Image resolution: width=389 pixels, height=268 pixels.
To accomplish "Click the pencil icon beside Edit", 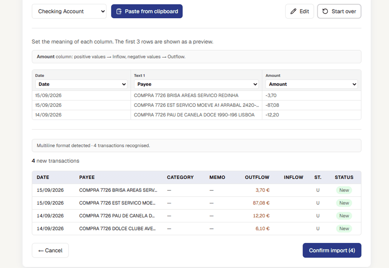I will 293,11.
